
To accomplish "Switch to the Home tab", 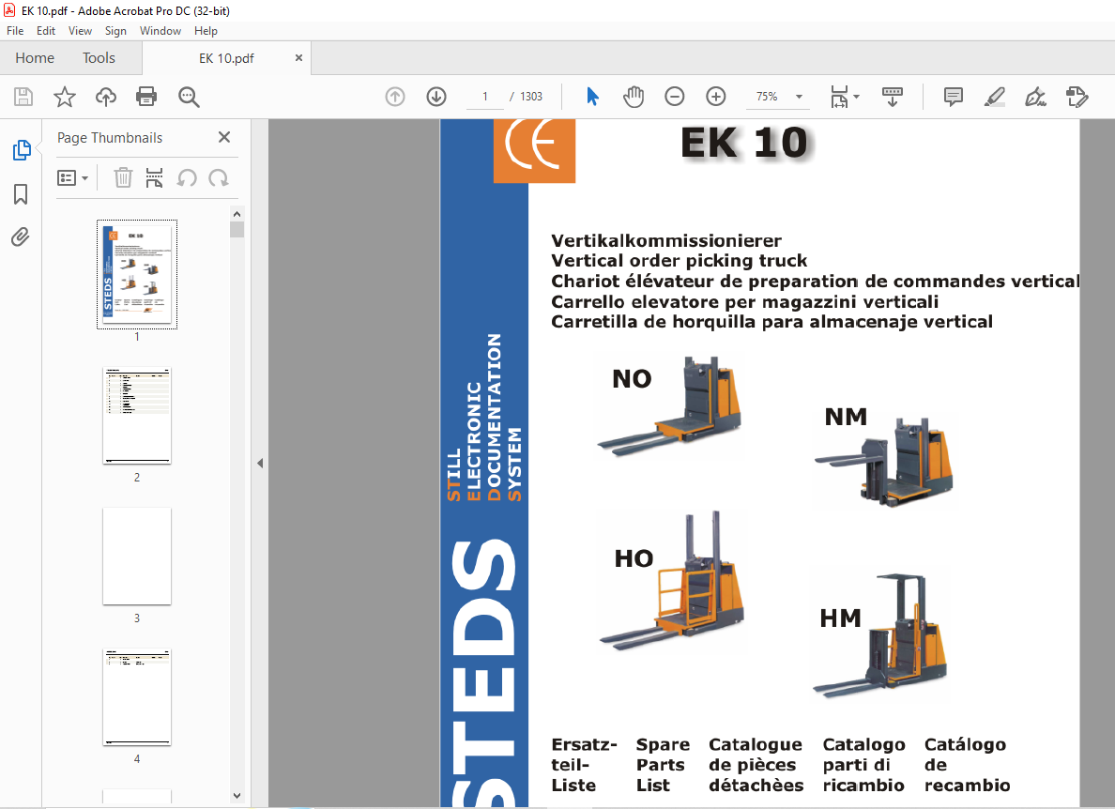I will (35, 57).
